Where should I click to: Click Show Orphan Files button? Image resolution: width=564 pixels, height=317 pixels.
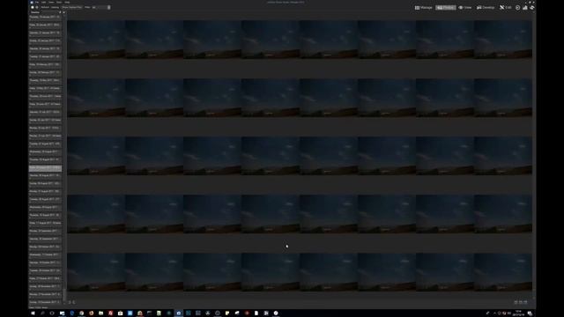point(71,7)
